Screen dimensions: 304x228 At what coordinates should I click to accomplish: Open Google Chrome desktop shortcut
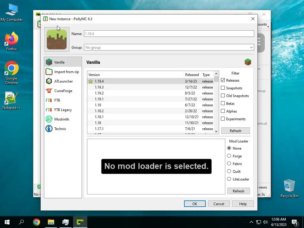pyautogui.click(x=12, y=73)
